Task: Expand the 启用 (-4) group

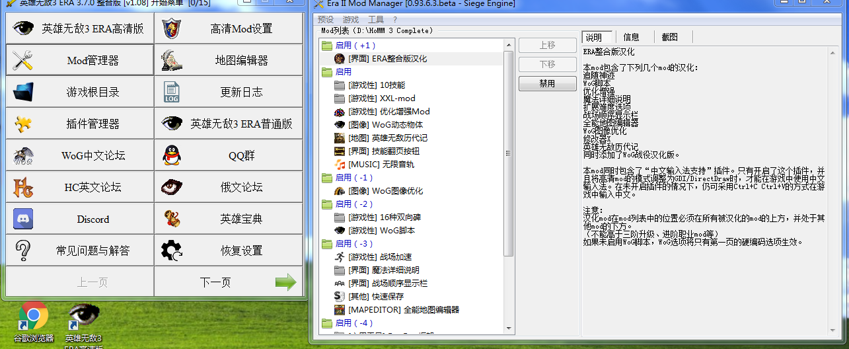Action: [x=327, y=323]
